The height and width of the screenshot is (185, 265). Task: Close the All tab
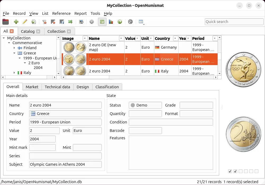[12, 31]
